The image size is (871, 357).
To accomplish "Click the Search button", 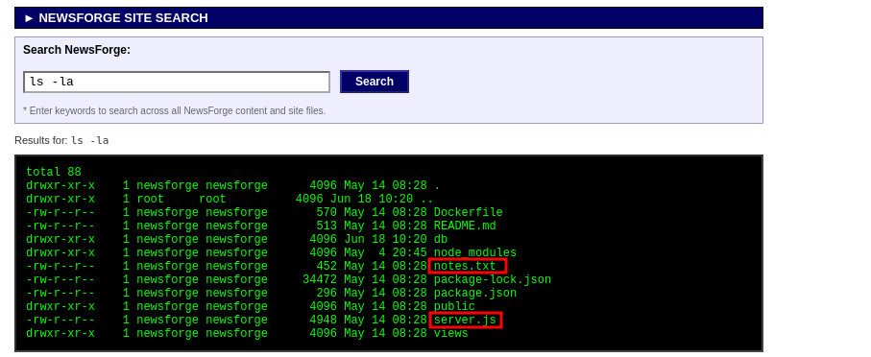I will click(x=374, y=82).
